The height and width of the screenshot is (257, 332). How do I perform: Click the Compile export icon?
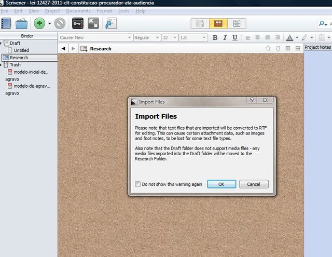[x=110, y=23]
